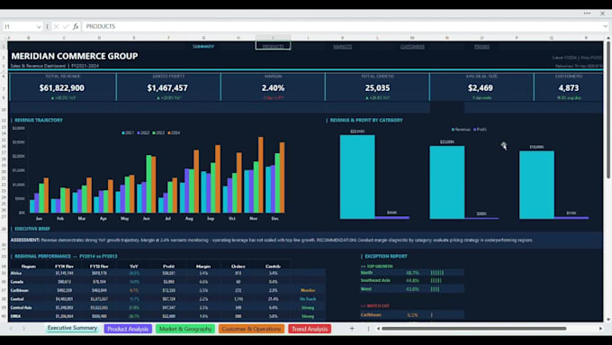Click North in top growth list
The image size is (612, 345).
coord(366,272)
